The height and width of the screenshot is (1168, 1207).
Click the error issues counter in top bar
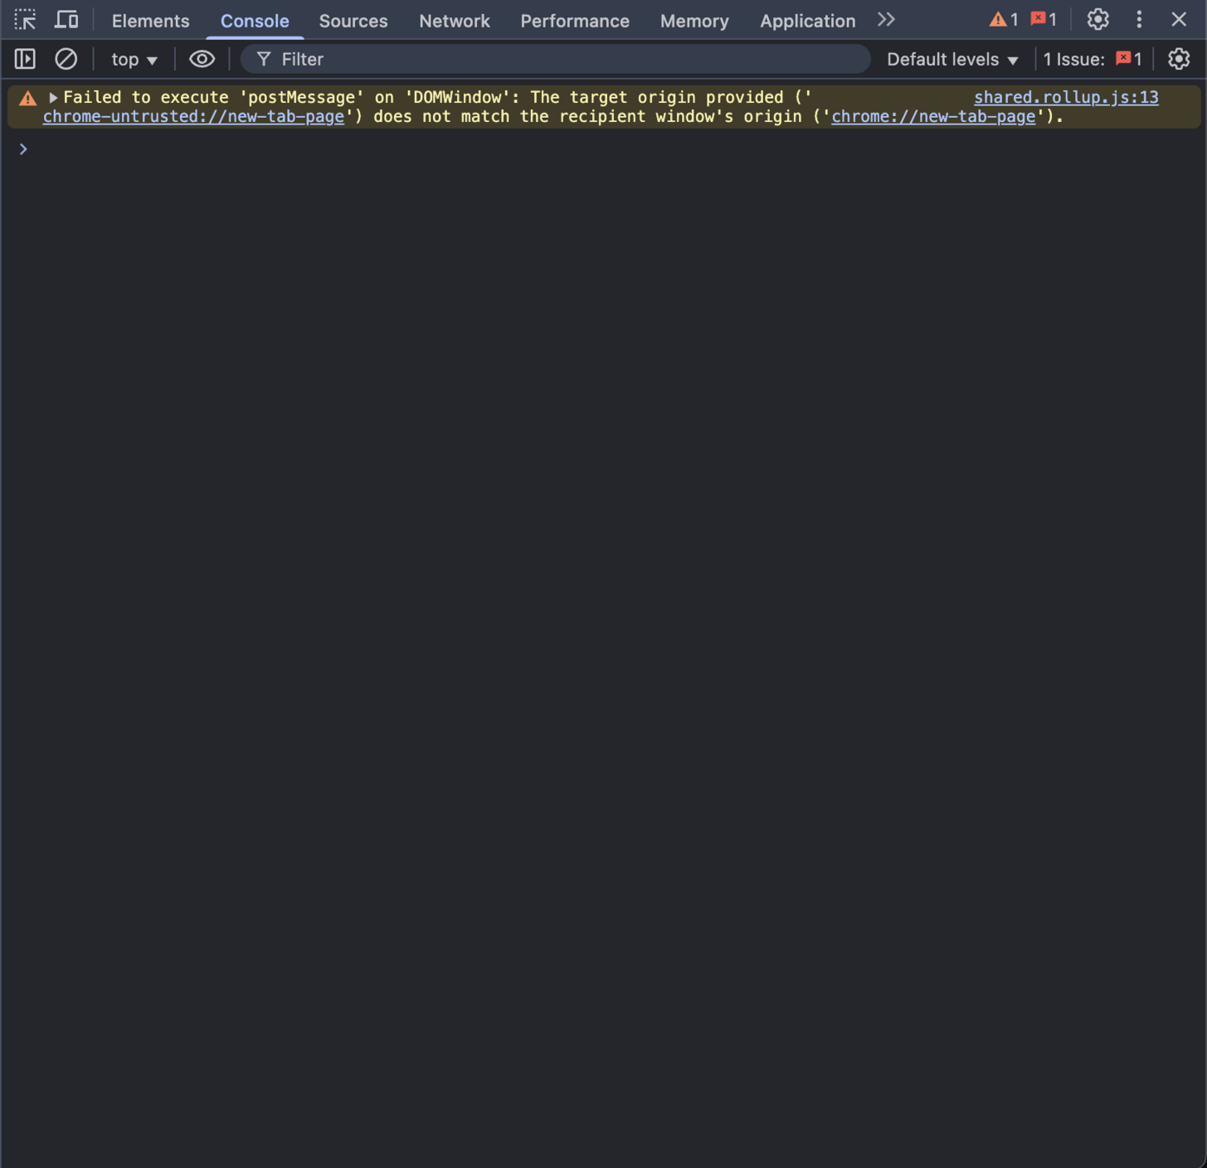[x=1043, y=19]
